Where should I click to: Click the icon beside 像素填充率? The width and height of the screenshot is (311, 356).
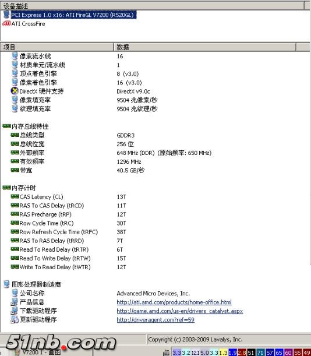tap(15, 100)
